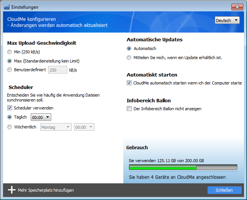Select notify me when update available option
The height and width of the screenshot is (200, 247).
(129, 58)
